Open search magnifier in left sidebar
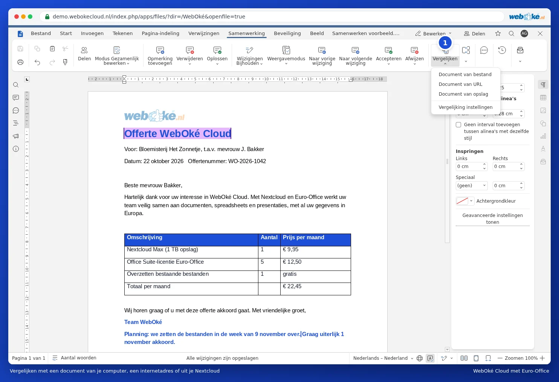The width and height of the screenshot is (559, 382). pos(16,85)
